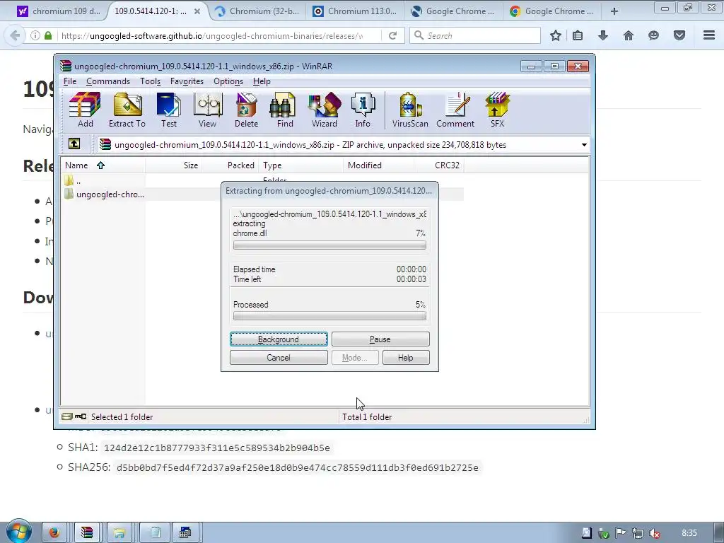This screenshot has height=543, width=724.
Task: Switch to the 'Chromium 113.0...' tab
Action: click(356, 11)
